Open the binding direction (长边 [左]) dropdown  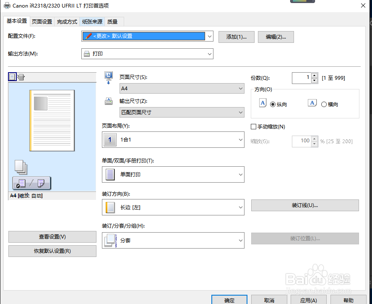click(x=173, y=207)
